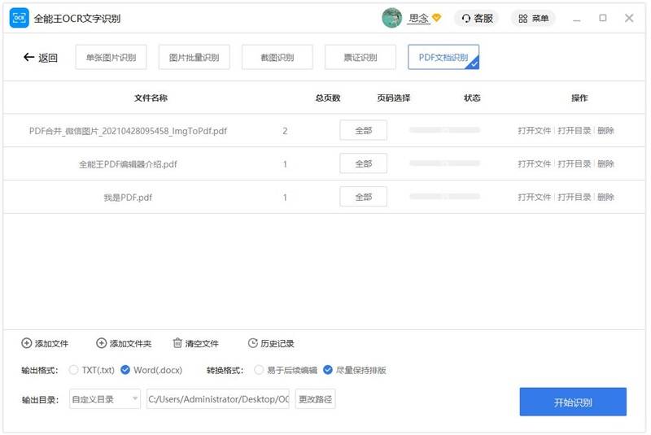The image size is (651, 435).
Task: Open directory for 我是PDF.pdf
Action: [575, 197]
